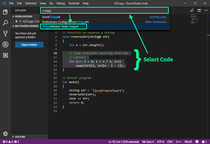Open the Go menu
The height and width of the screenshot is (144, 210).
pos(51,3)
